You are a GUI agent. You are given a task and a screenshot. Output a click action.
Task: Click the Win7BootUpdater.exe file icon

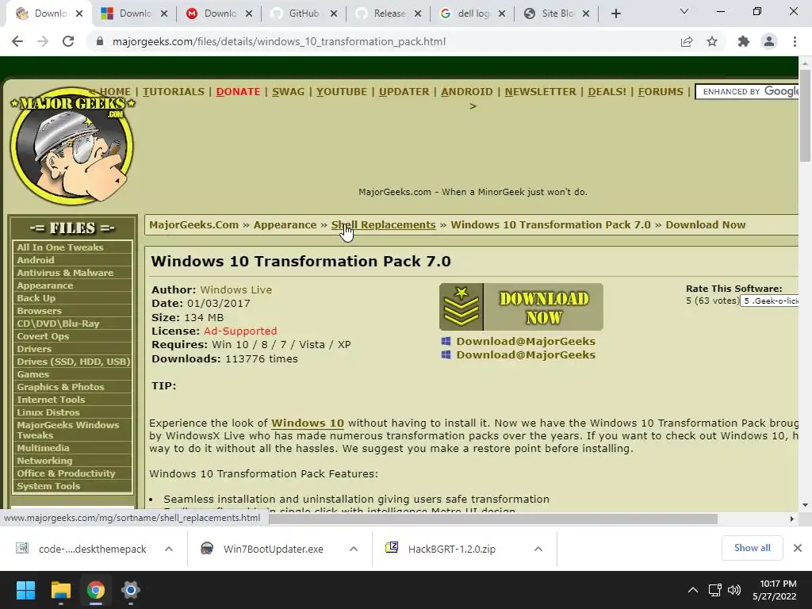(x=207, y=549)
